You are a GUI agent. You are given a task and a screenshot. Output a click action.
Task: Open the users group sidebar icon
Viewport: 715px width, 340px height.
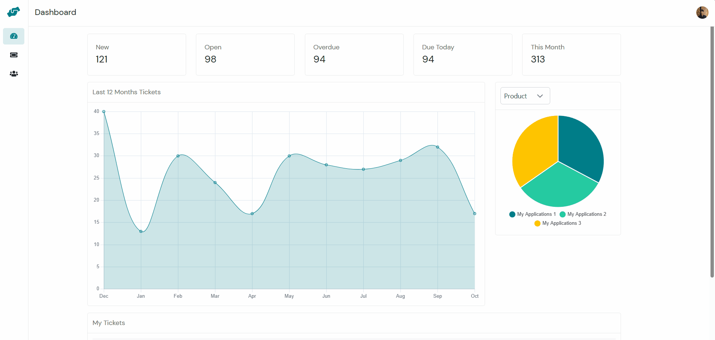click(14, 74)
